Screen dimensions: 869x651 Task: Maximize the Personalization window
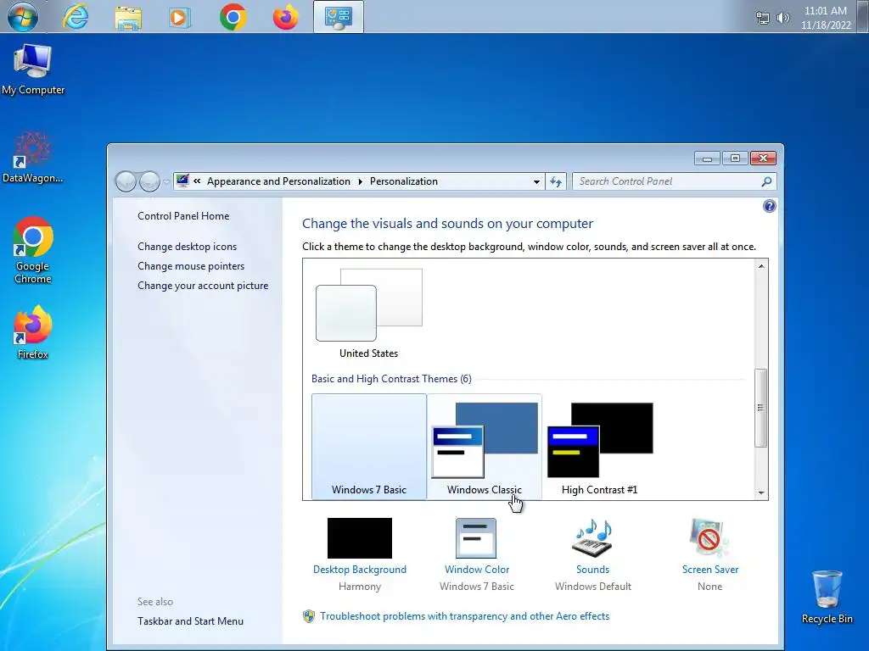coord(735,159)
